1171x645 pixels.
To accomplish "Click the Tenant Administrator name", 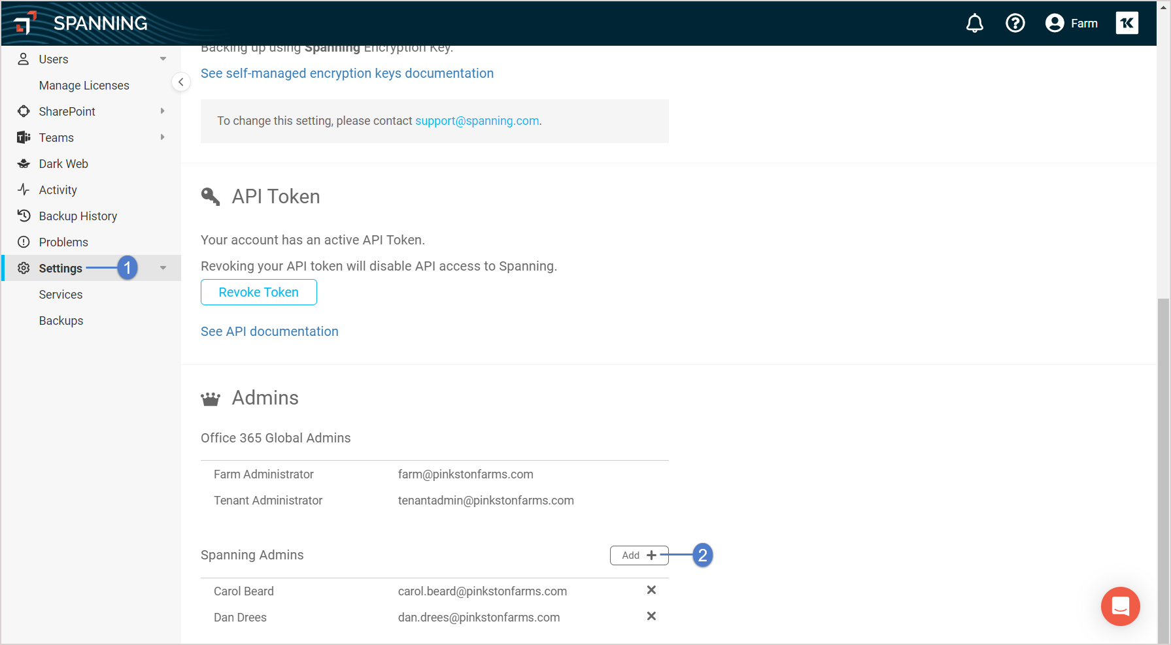I will [268, 501].
